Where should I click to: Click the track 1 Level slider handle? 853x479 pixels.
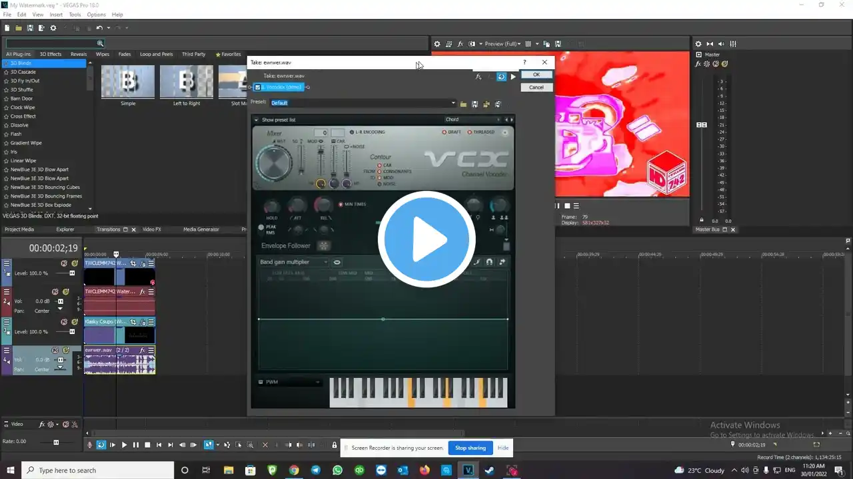coord(72,273)
